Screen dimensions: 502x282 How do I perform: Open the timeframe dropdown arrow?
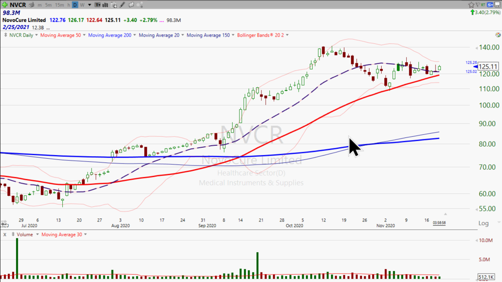89,5
